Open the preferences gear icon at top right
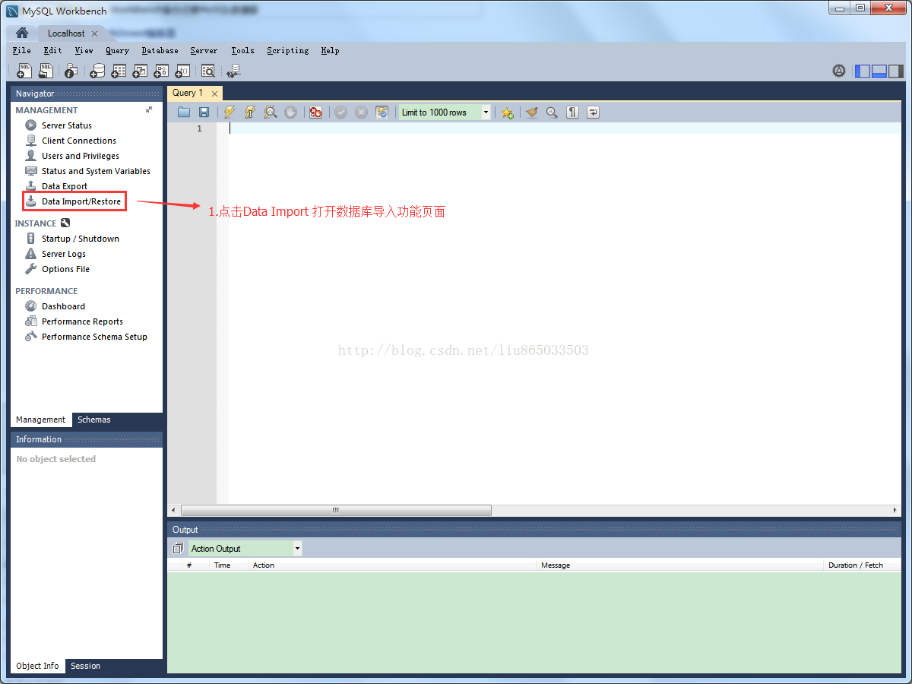The height and width of the screenshot is (684, 912). click(839, 71)
